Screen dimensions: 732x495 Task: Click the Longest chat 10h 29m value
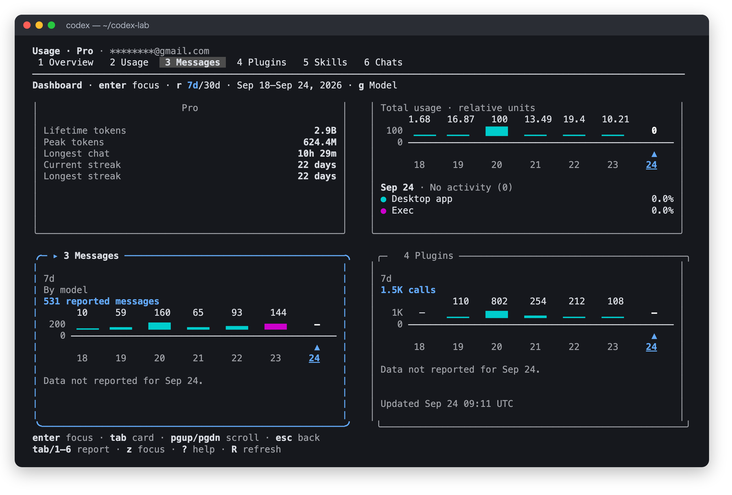point(317,153)
